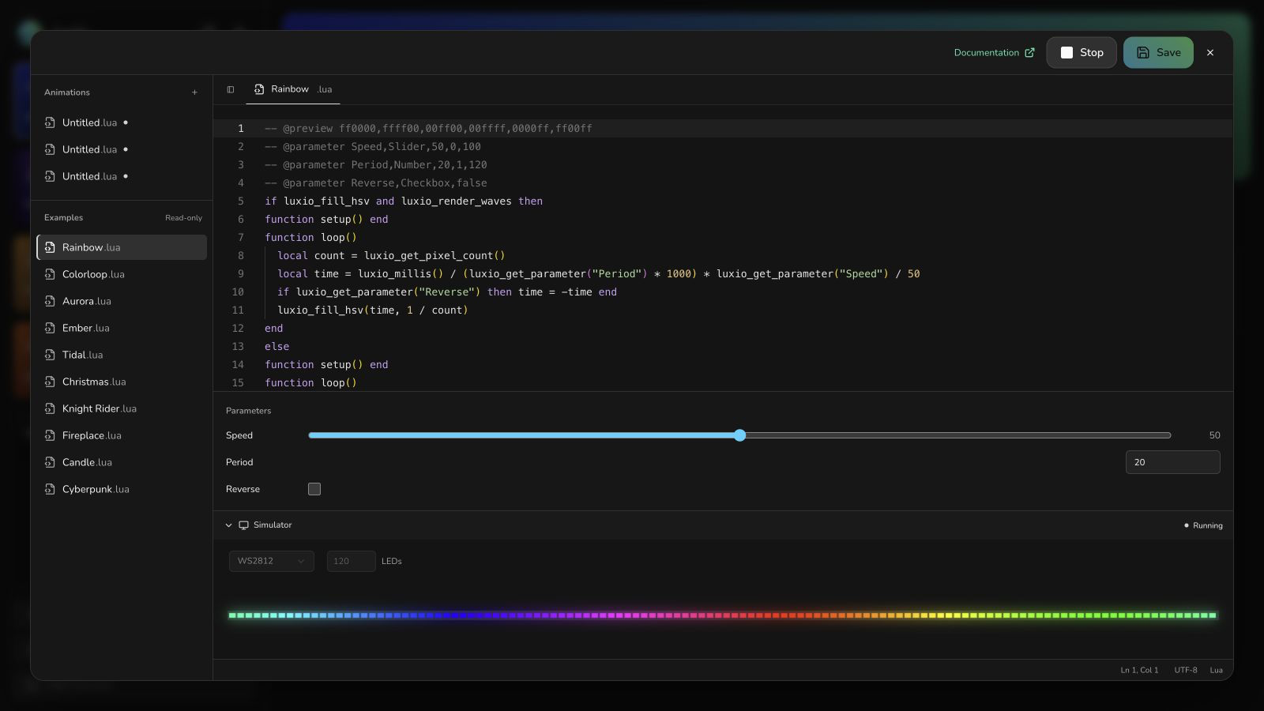Add a new animation with the plus icon
This screenshot has width=1264, height=711.
coord(194,92)
